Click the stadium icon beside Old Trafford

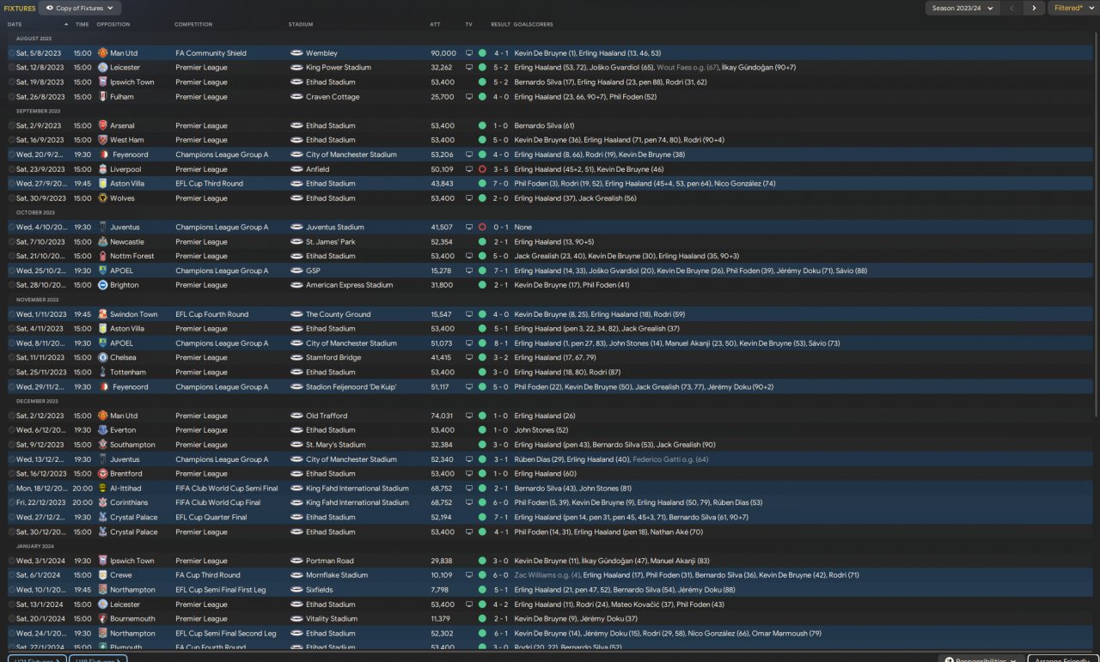(296, 416)
